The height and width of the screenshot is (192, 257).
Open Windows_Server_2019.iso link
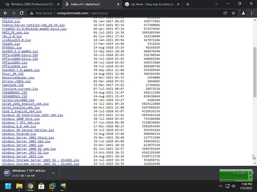coord(23,156)
